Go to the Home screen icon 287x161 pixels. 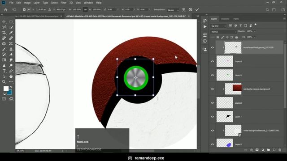pos(6,10)
